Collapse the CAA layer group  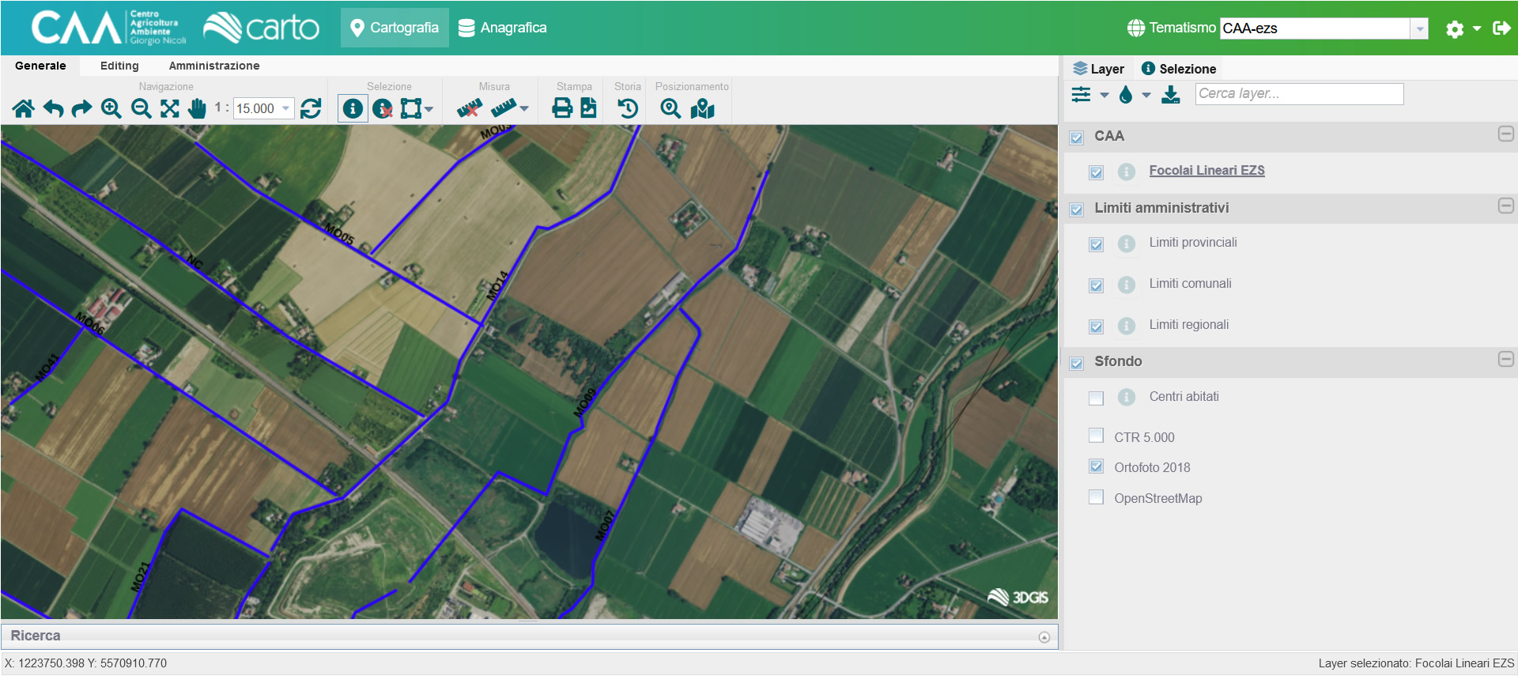tap(1505, 134)
